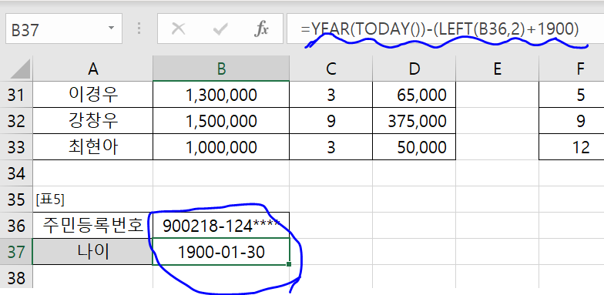Select row 34 header
Image resolution: width=604 pixels, height=295 pixels.
pos(16,173)
